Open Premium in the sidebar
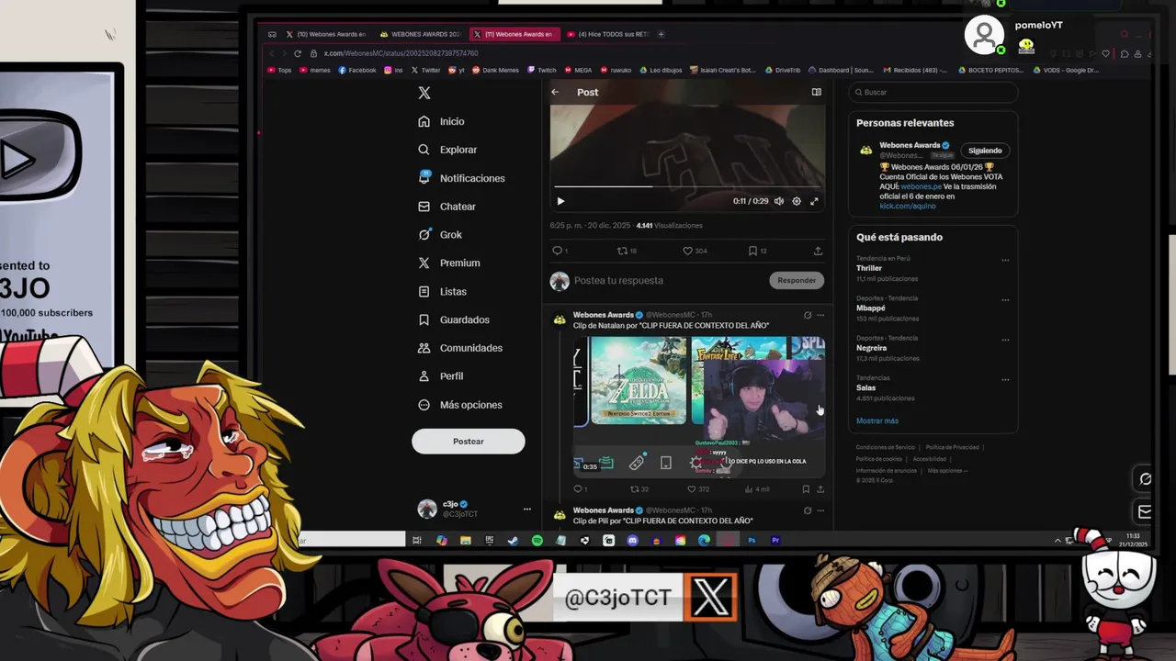The image size is (1176, 661). click(x=449, y=263)
